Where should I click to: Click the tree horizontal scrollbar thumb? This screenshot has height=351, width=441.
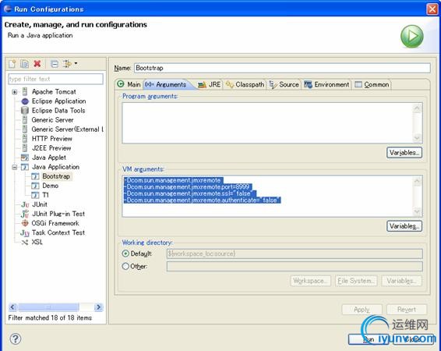point(48,307)
